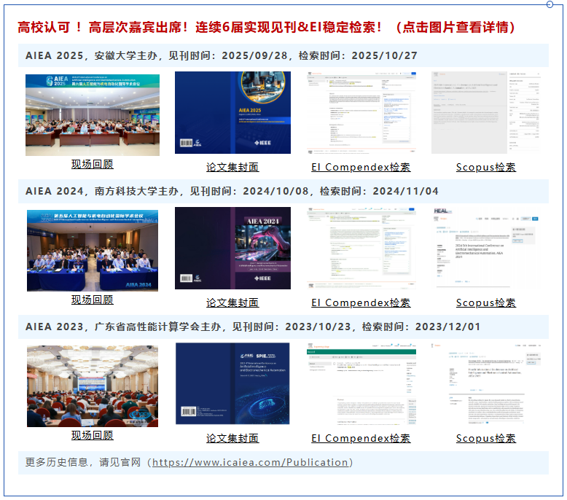This screenshot has width=567, height=500.
Task: Click the 更多历史信息，请见官网 text
Action: [x=83, y=462]
